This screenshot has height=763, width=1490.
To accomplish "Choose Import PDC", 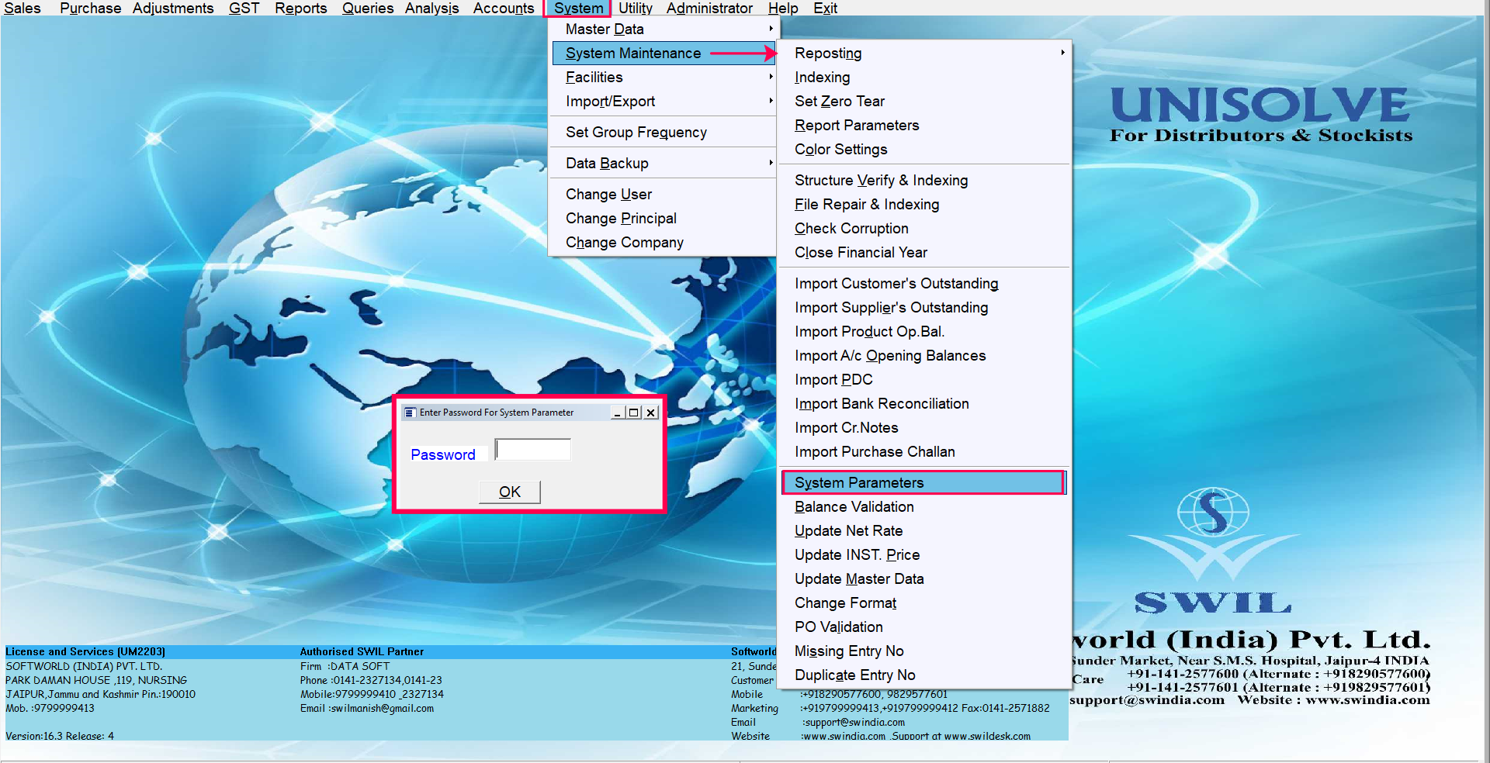I will [924, 379].
